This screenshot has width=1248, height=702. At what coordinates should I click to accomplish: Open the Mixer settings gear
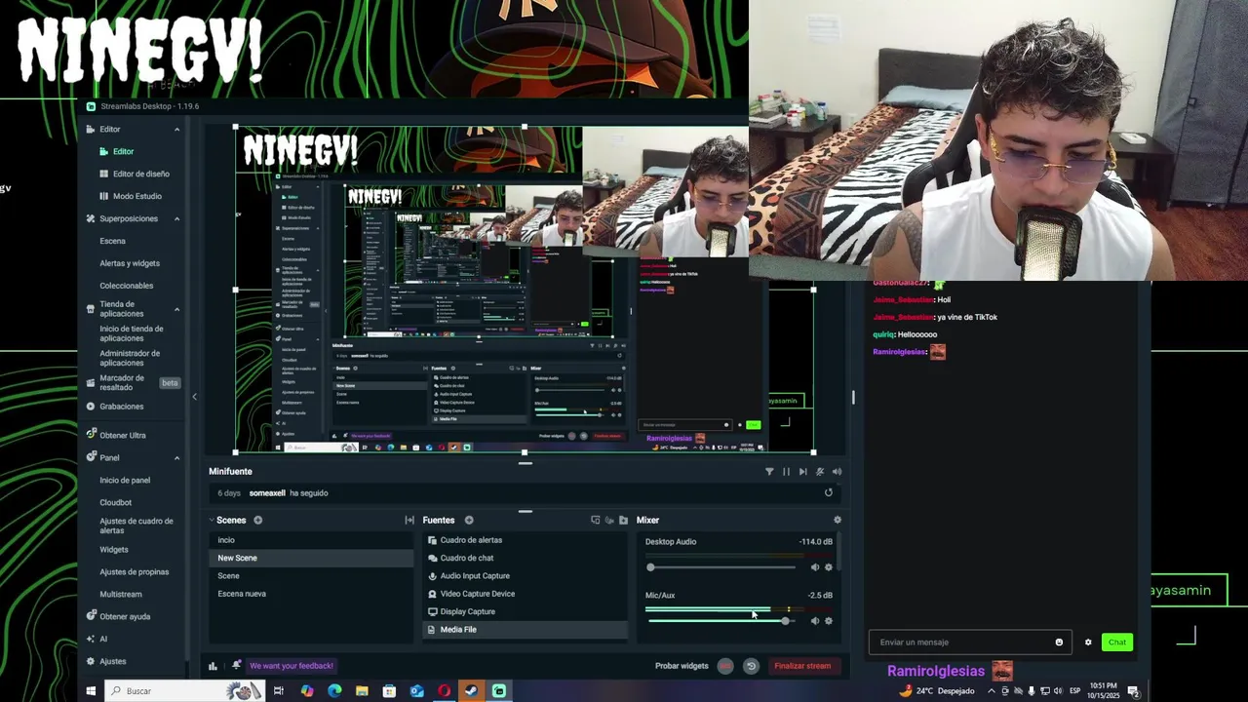pyautogui.click(x=837, y=520)
